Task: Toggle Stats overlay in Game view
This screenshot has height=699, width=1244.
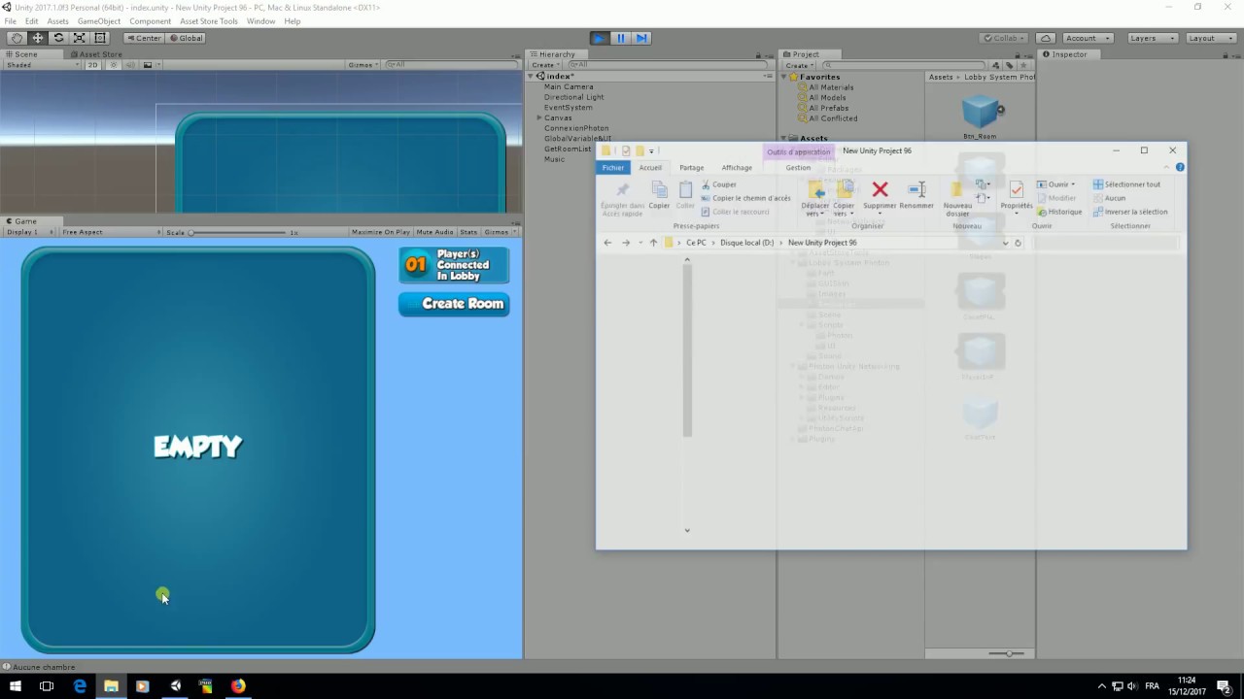Action: [x=468, y=232]
